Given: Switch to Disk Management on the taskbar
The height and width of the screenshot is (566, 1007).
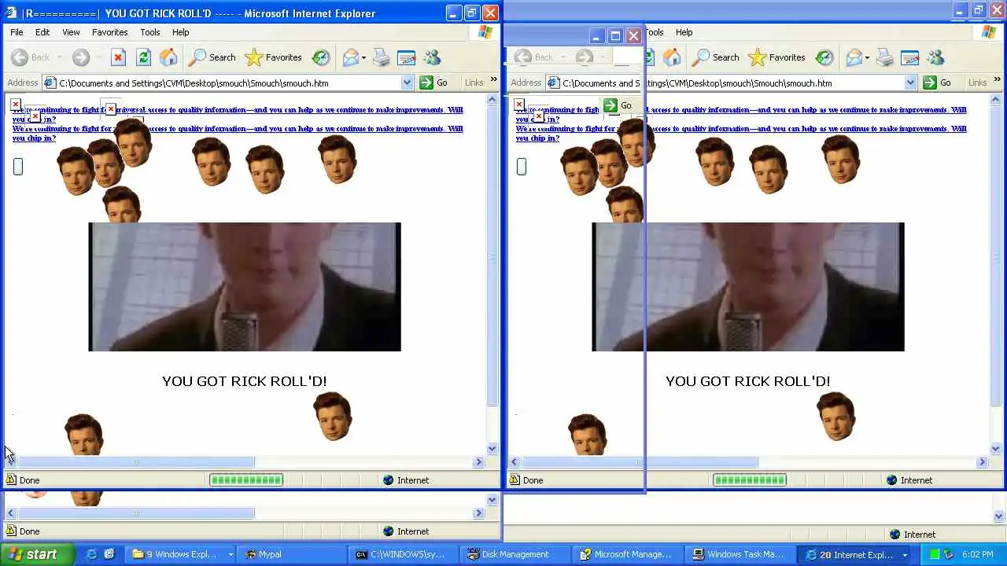Looking at the screenshot, I should pos(515,554).
